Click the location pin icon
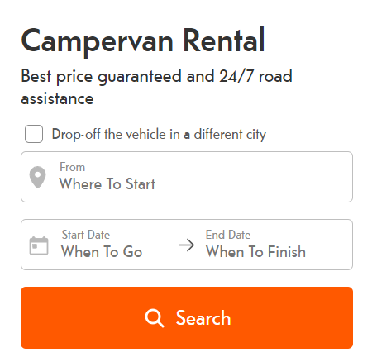372x357 pixels. [x=37, y=177]
